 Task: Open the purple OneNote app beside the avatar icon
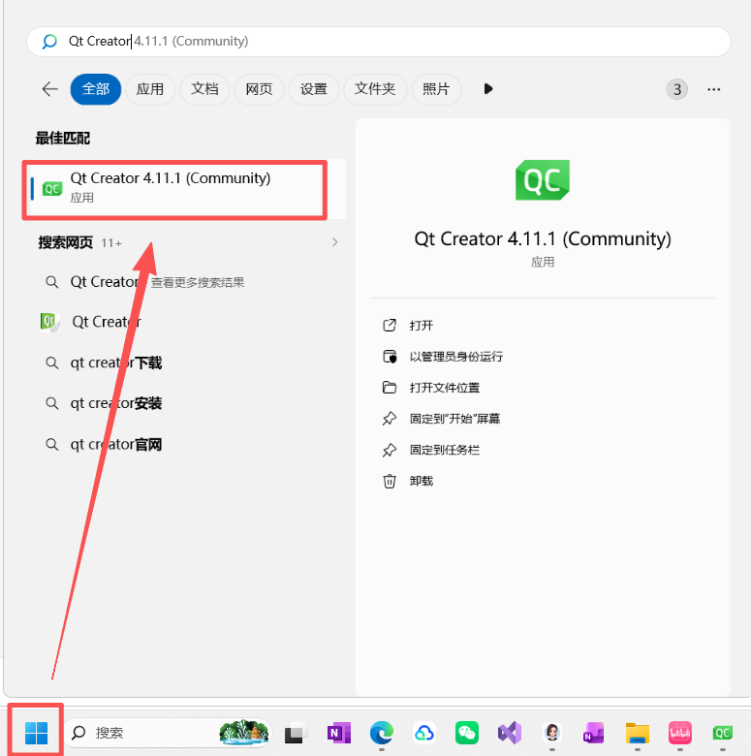click(594, 734)
